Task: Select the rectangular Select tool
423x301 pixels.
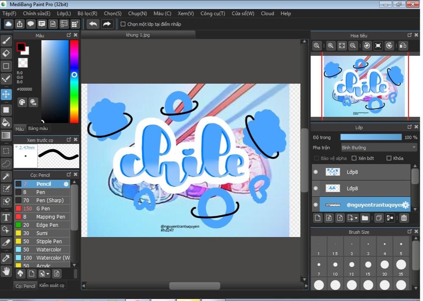Action: [x=6, y=151]
